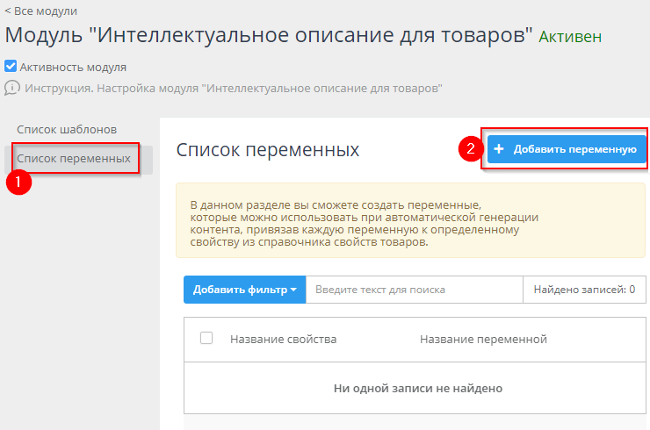This screenshot has height=430, width=650.
Task: Click the plus icon on Добавить переменную
Action: tap(499, 149)
